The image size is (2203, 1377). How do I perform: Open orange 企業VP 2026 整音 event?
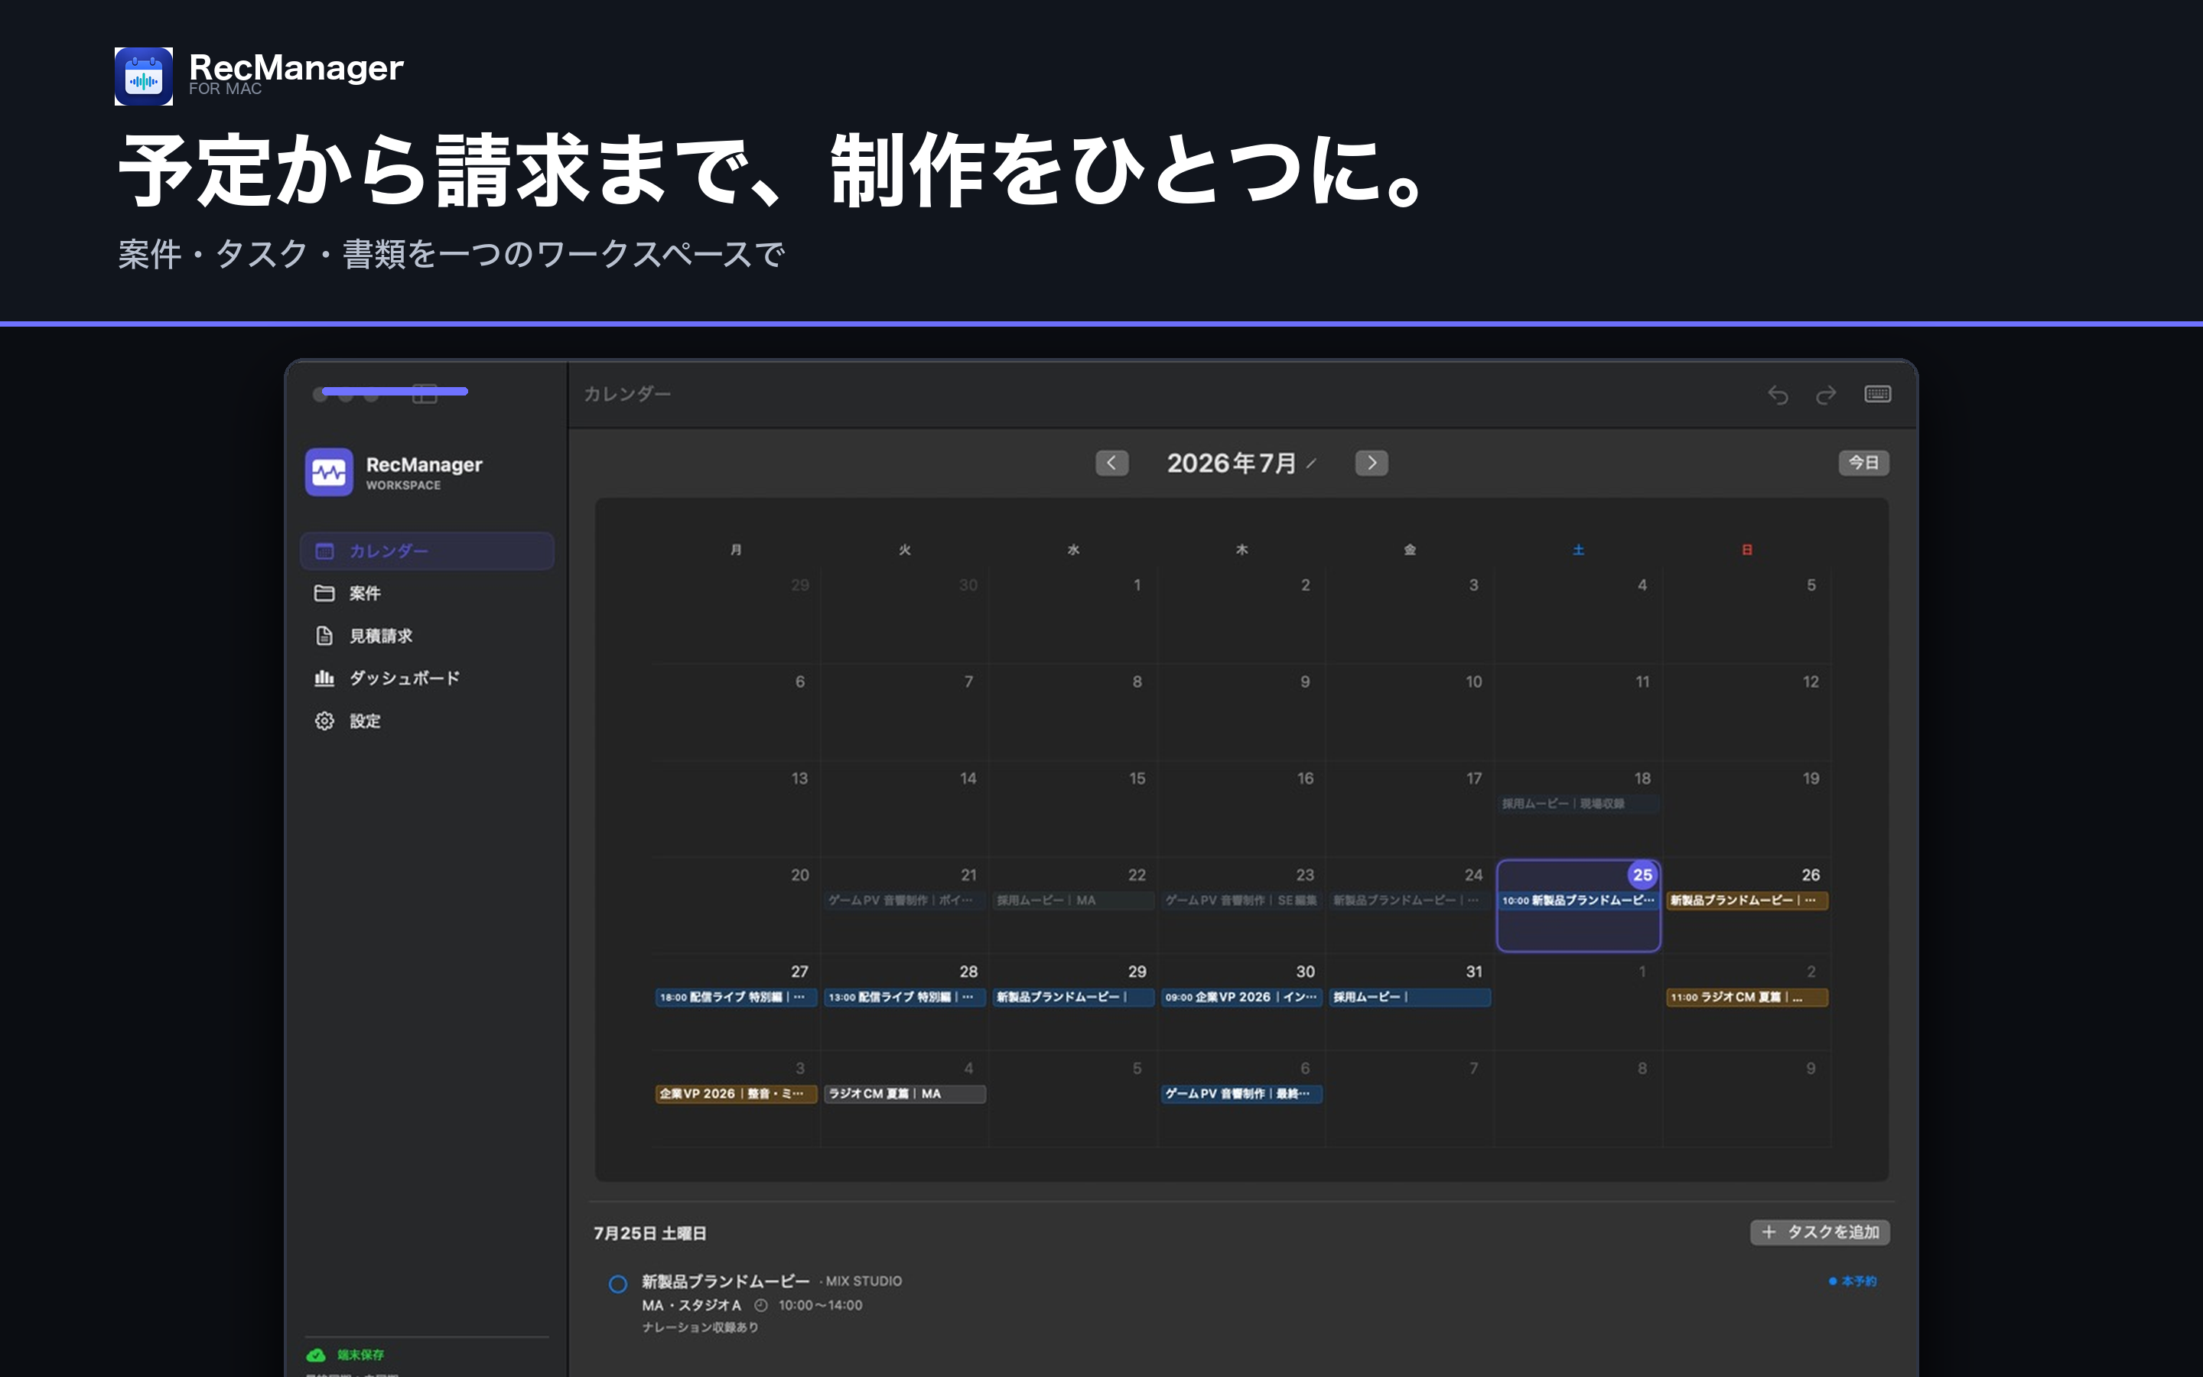pos(736,1093)
